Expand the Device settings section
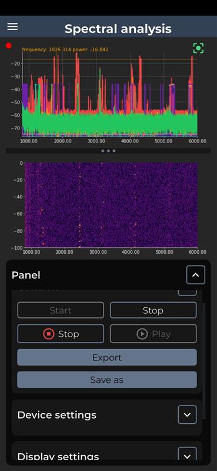This screenshot has height=471, width=217. pos(187,414)
